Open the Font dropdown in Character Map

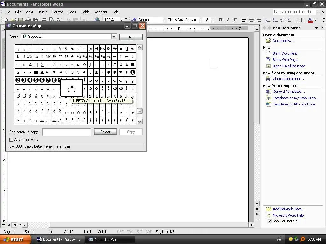tap(114, 37)
